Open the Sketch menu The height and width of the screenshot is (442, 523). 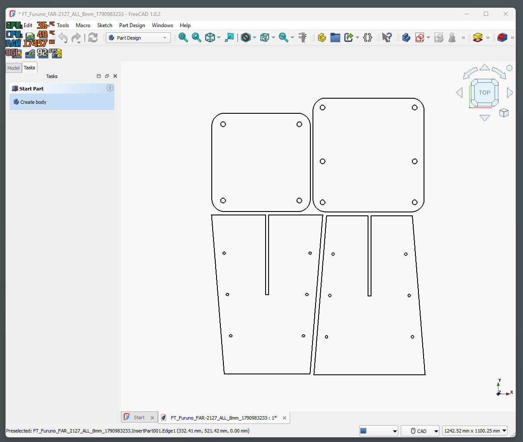coord(105,25)
